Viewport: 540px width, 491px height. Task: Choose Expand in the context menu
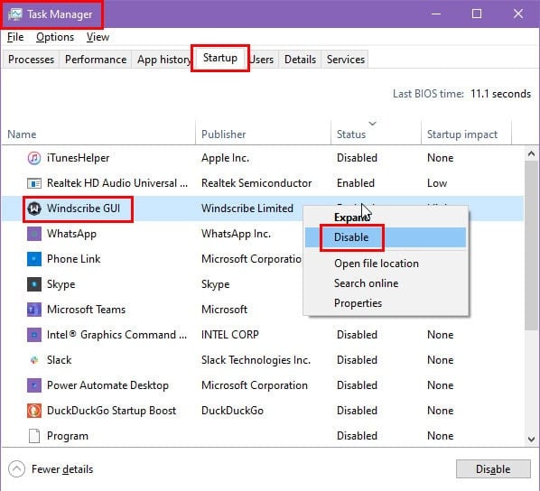[386, 218]
